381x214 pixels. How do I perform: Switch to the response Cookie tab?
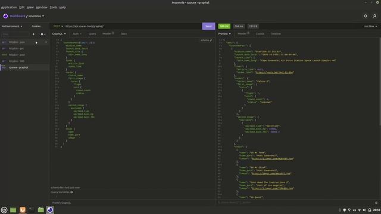(x=260, y=34)
